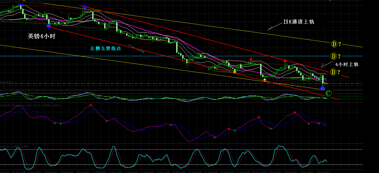Click the circled D on cyan horizontal line
This screenshot has width=379, height=173.
click(x=333, y=56)
